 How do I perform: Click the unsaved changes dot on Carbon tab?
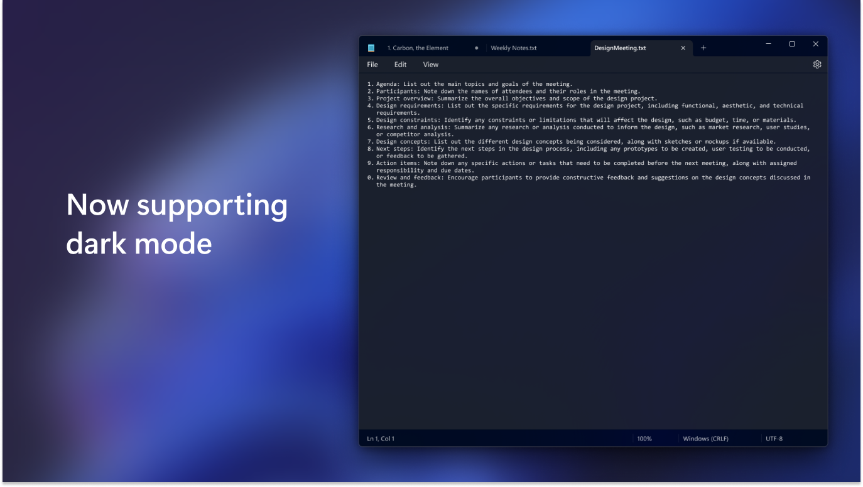point(476,47)
